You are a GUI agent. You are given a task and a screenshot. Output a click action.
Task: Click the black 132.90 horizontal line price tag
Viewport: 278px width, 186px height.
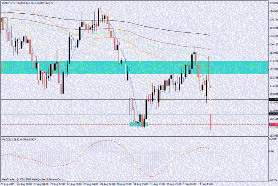[x=273, y=99]
